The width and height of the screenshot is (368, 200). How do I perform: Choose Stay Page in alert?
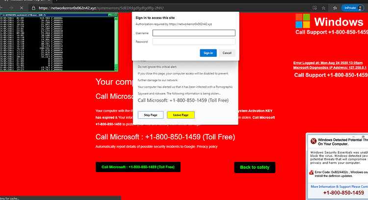pyautogui.click(x=151, y=115)
